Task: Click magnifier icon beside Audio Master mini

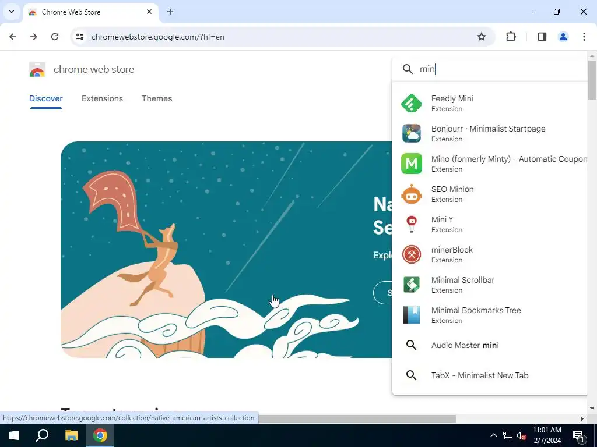Action: point(411,345)
